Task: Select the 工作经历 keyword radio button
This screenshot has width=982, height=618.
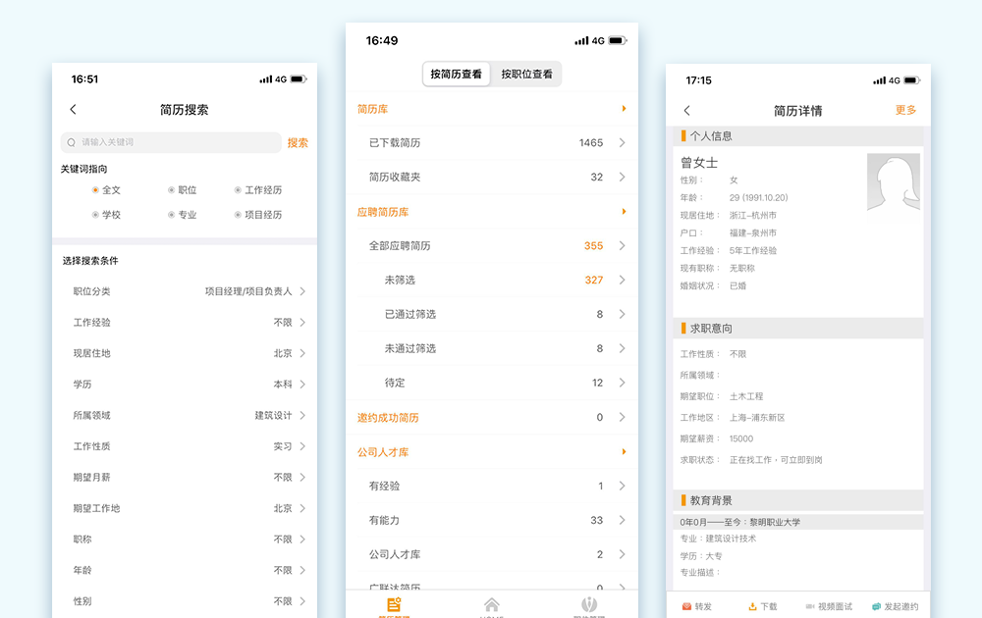Action: (238, 190)
